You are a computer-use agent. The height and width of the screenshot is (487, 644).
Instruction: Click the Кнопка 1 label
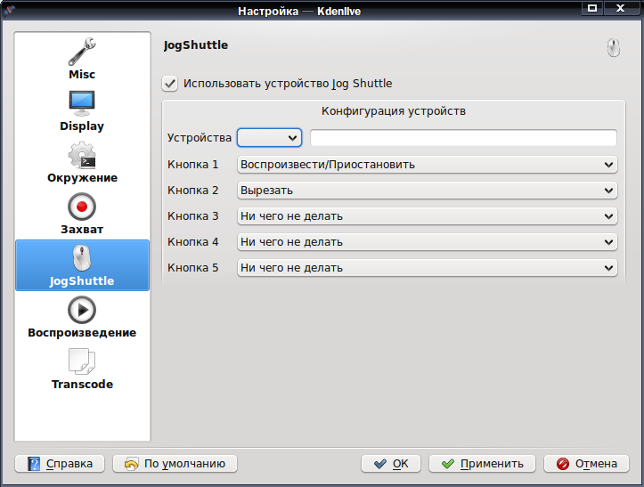tap(192, 165)
